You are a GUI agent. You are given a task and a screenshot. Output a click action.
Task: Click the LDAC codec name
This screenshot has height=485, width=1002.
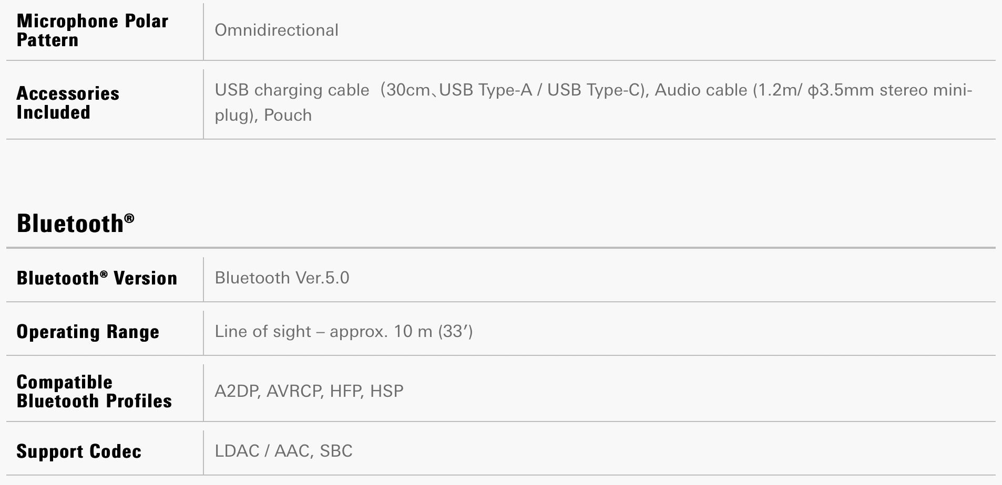237,451
